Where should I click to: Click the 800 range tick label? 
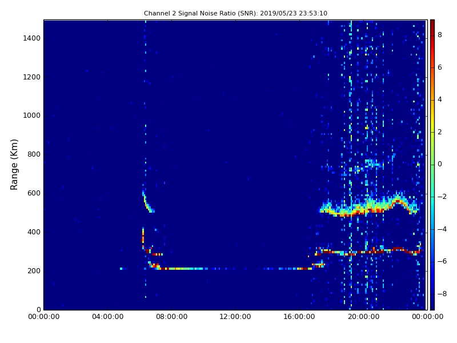click(x=34, y=154)
